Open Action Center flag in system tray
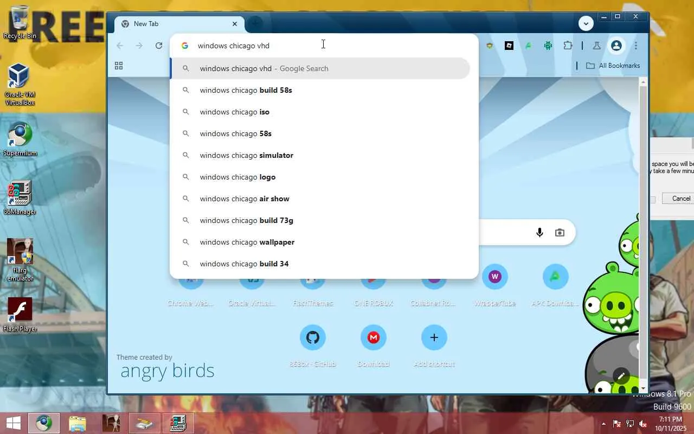This screenshot has width=694, height=434. point(617,424)
